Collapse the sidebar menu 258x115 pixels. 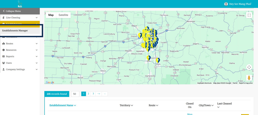tap(20, 11)
